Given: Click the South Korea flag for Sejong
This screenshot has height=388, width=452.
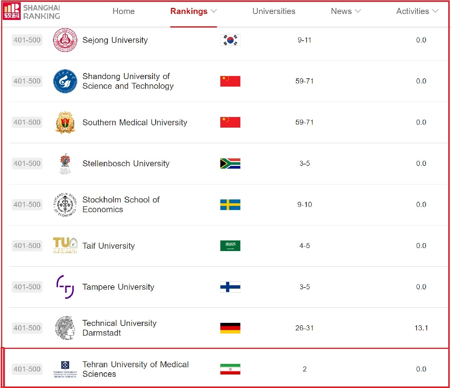Looking at the screenshot, I should (230, 40).
